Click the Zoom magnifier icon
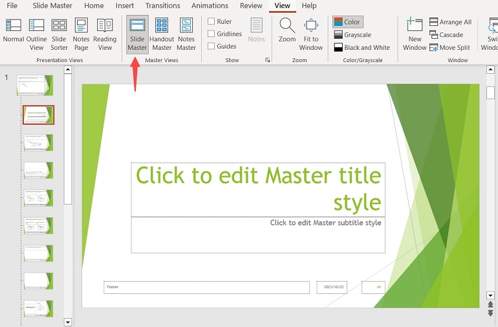Image resolution: width=498 pixels, height=327 pixels. point(287,27)
